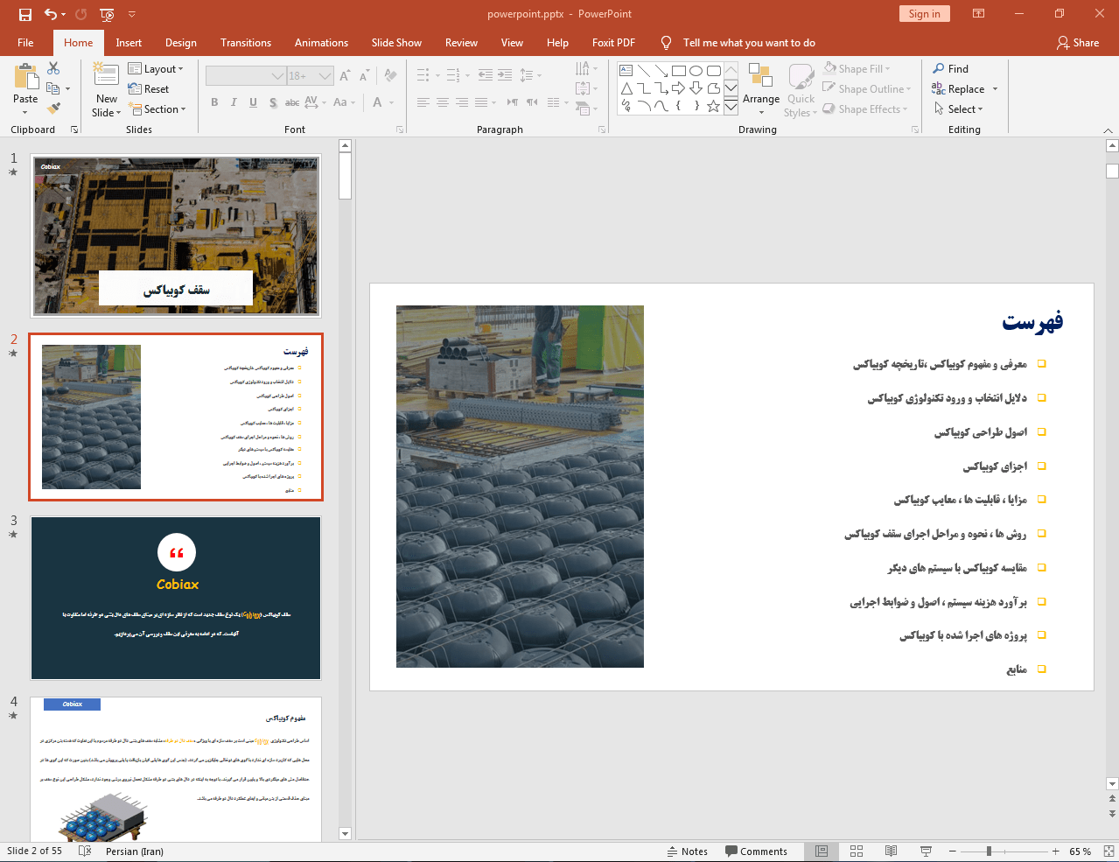This screenshot has width=1119, height=862.
Task: Click the Sign in button
Action: 924,14
